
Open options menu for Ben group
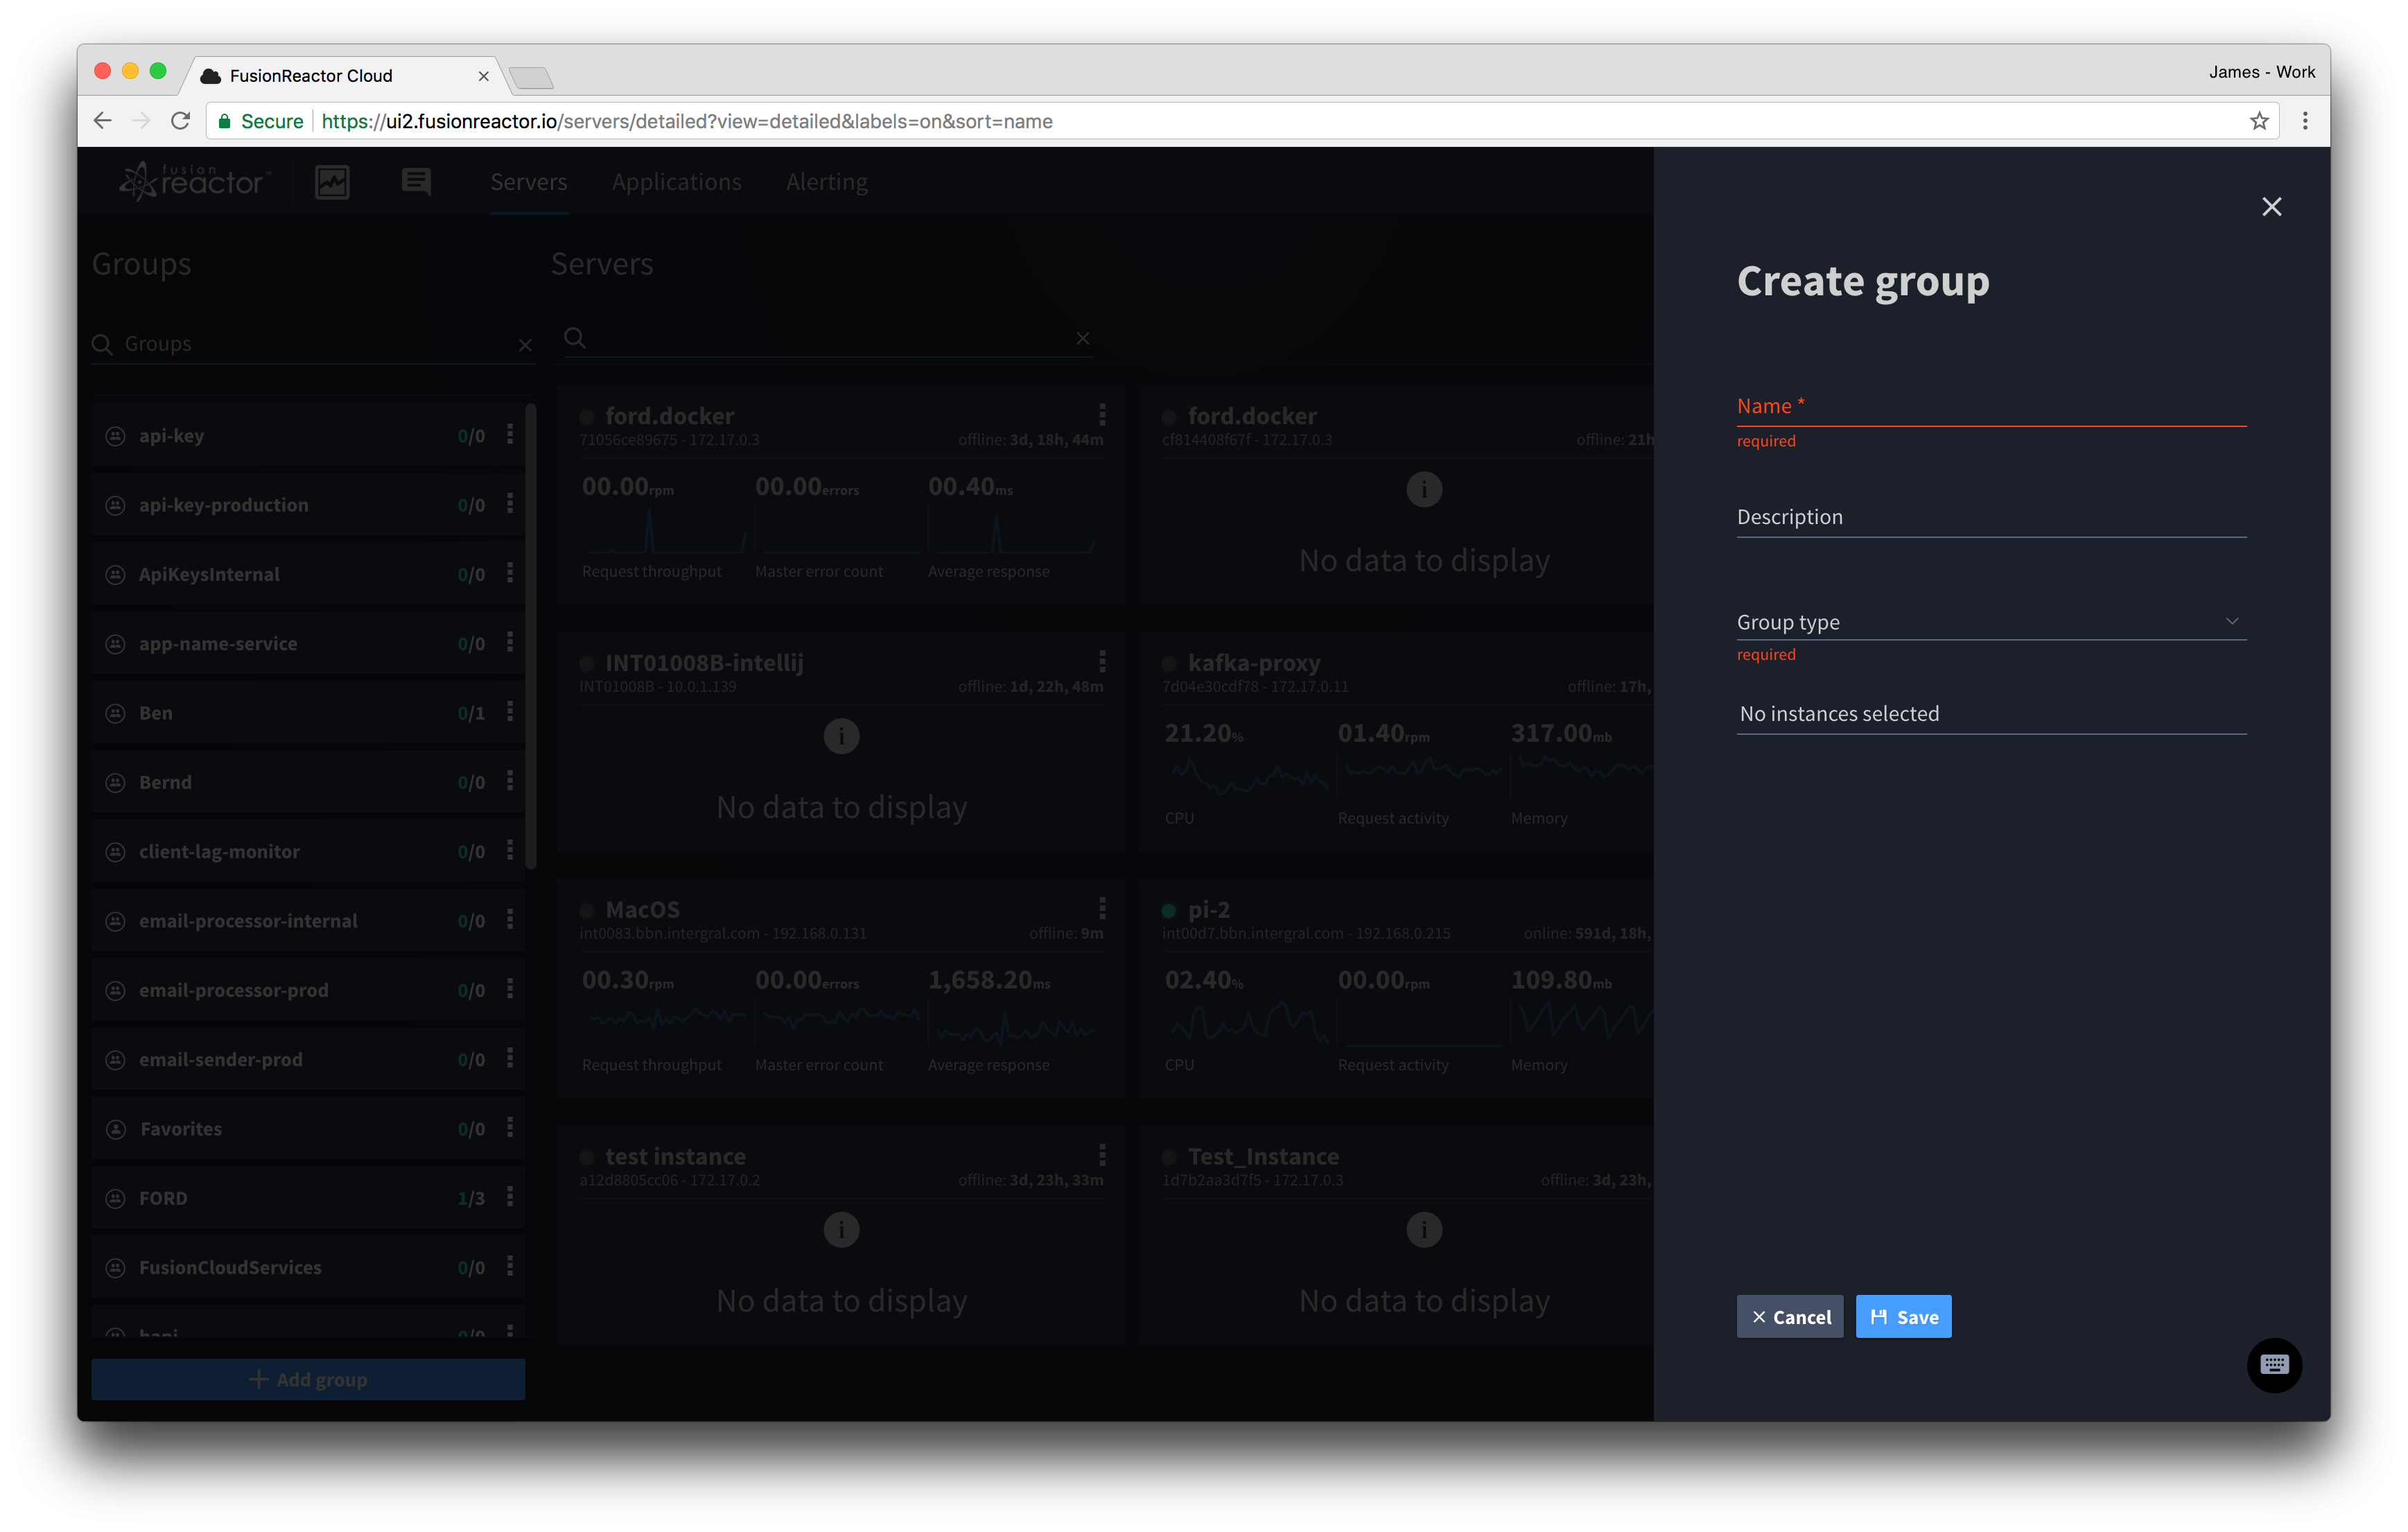point(510,712)
